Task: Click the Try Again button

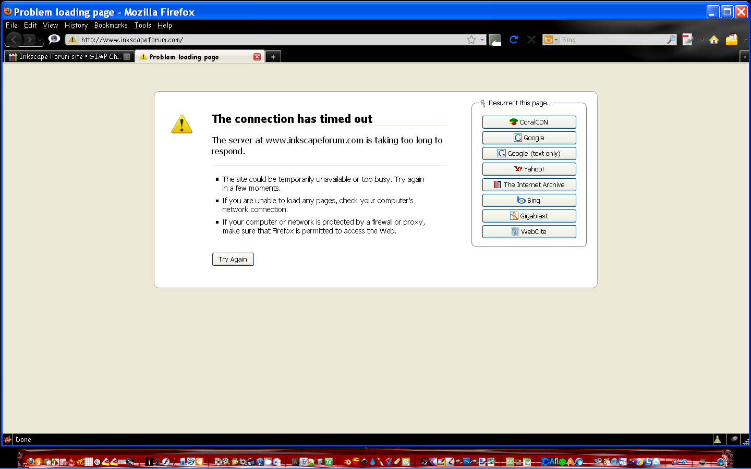Action: (x=233, y=259)
